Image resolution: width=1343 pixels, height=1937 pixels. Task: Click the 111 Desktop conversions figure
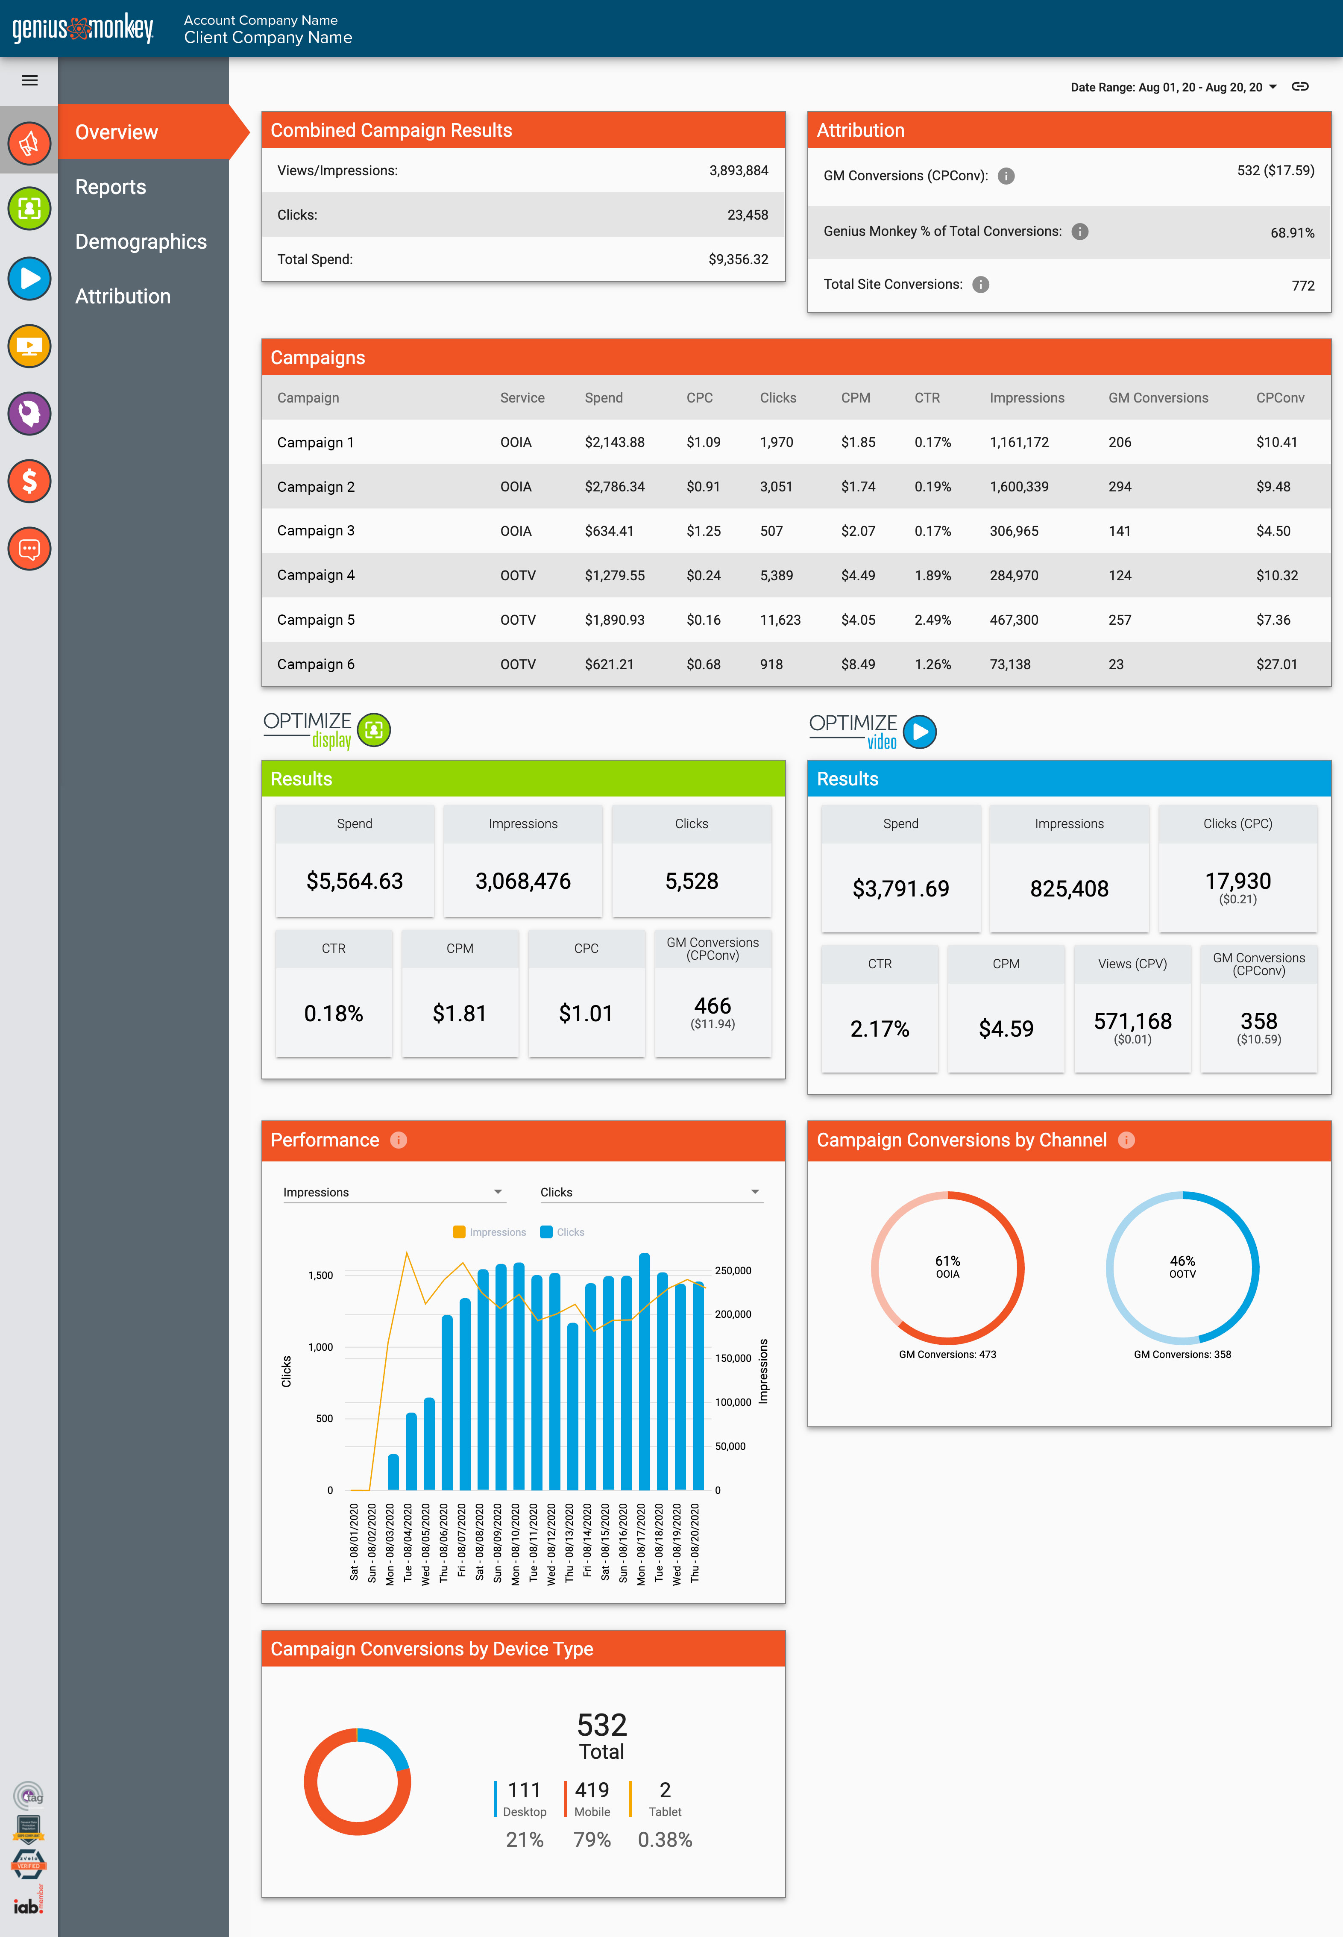524,1790
